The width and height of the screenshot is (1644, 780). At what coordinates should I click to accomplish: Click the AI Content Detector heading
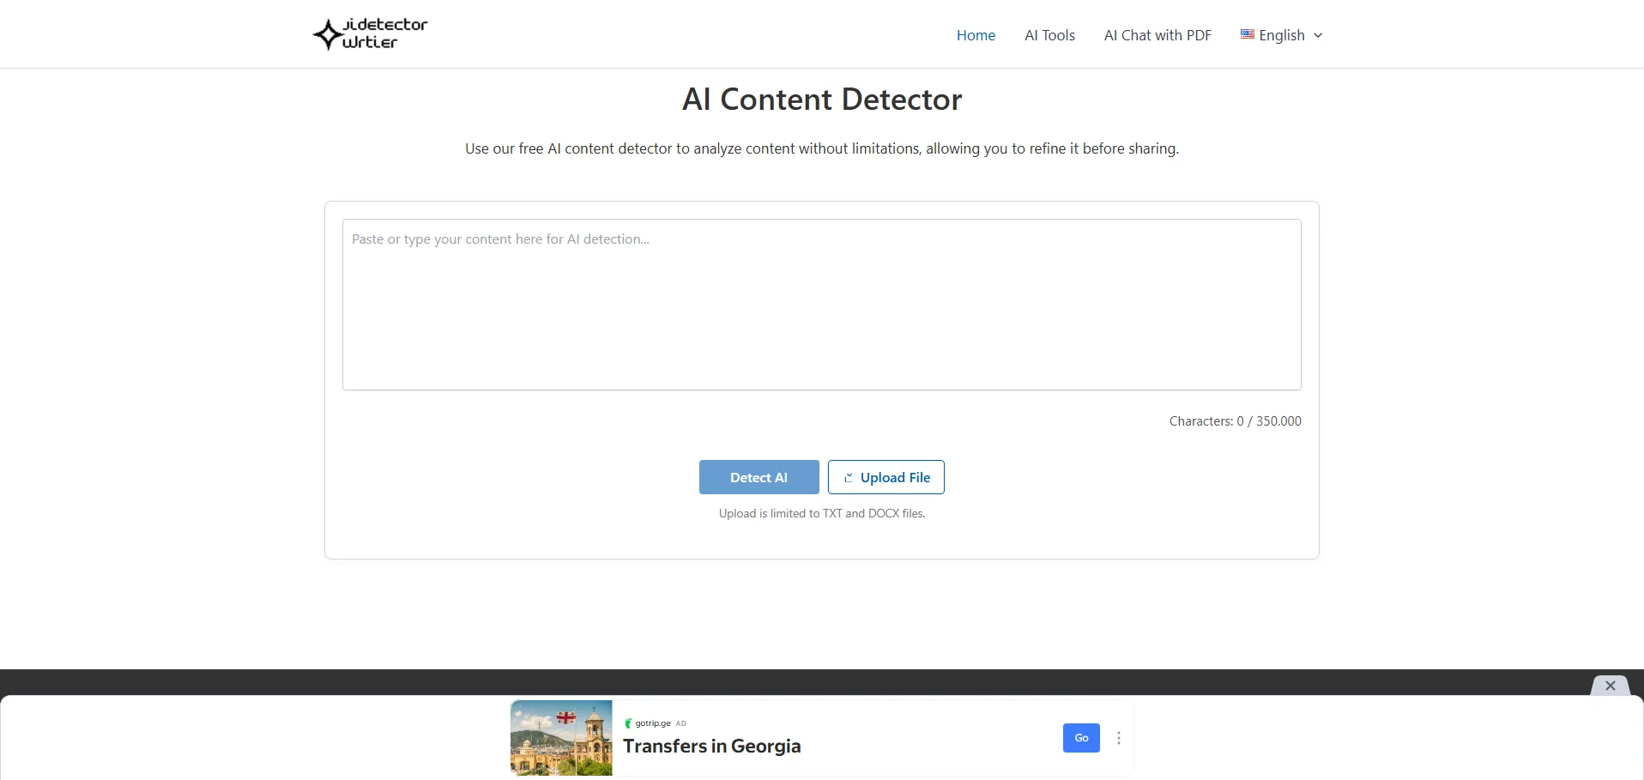pyautogui.click(x=821, y=100)
